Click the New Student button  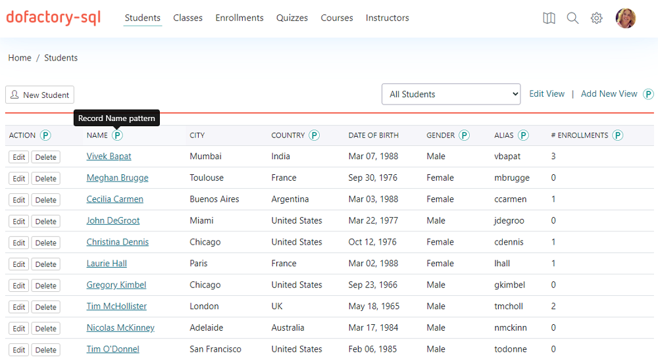39,95
